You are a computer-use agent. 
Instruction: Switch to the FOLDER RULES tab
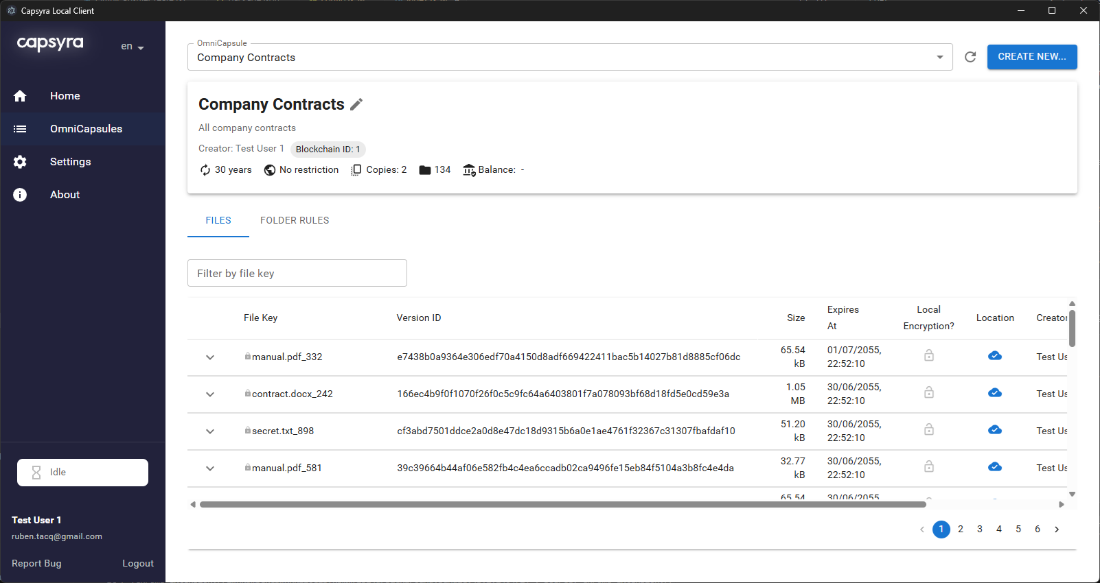click(x=295, y=220)
